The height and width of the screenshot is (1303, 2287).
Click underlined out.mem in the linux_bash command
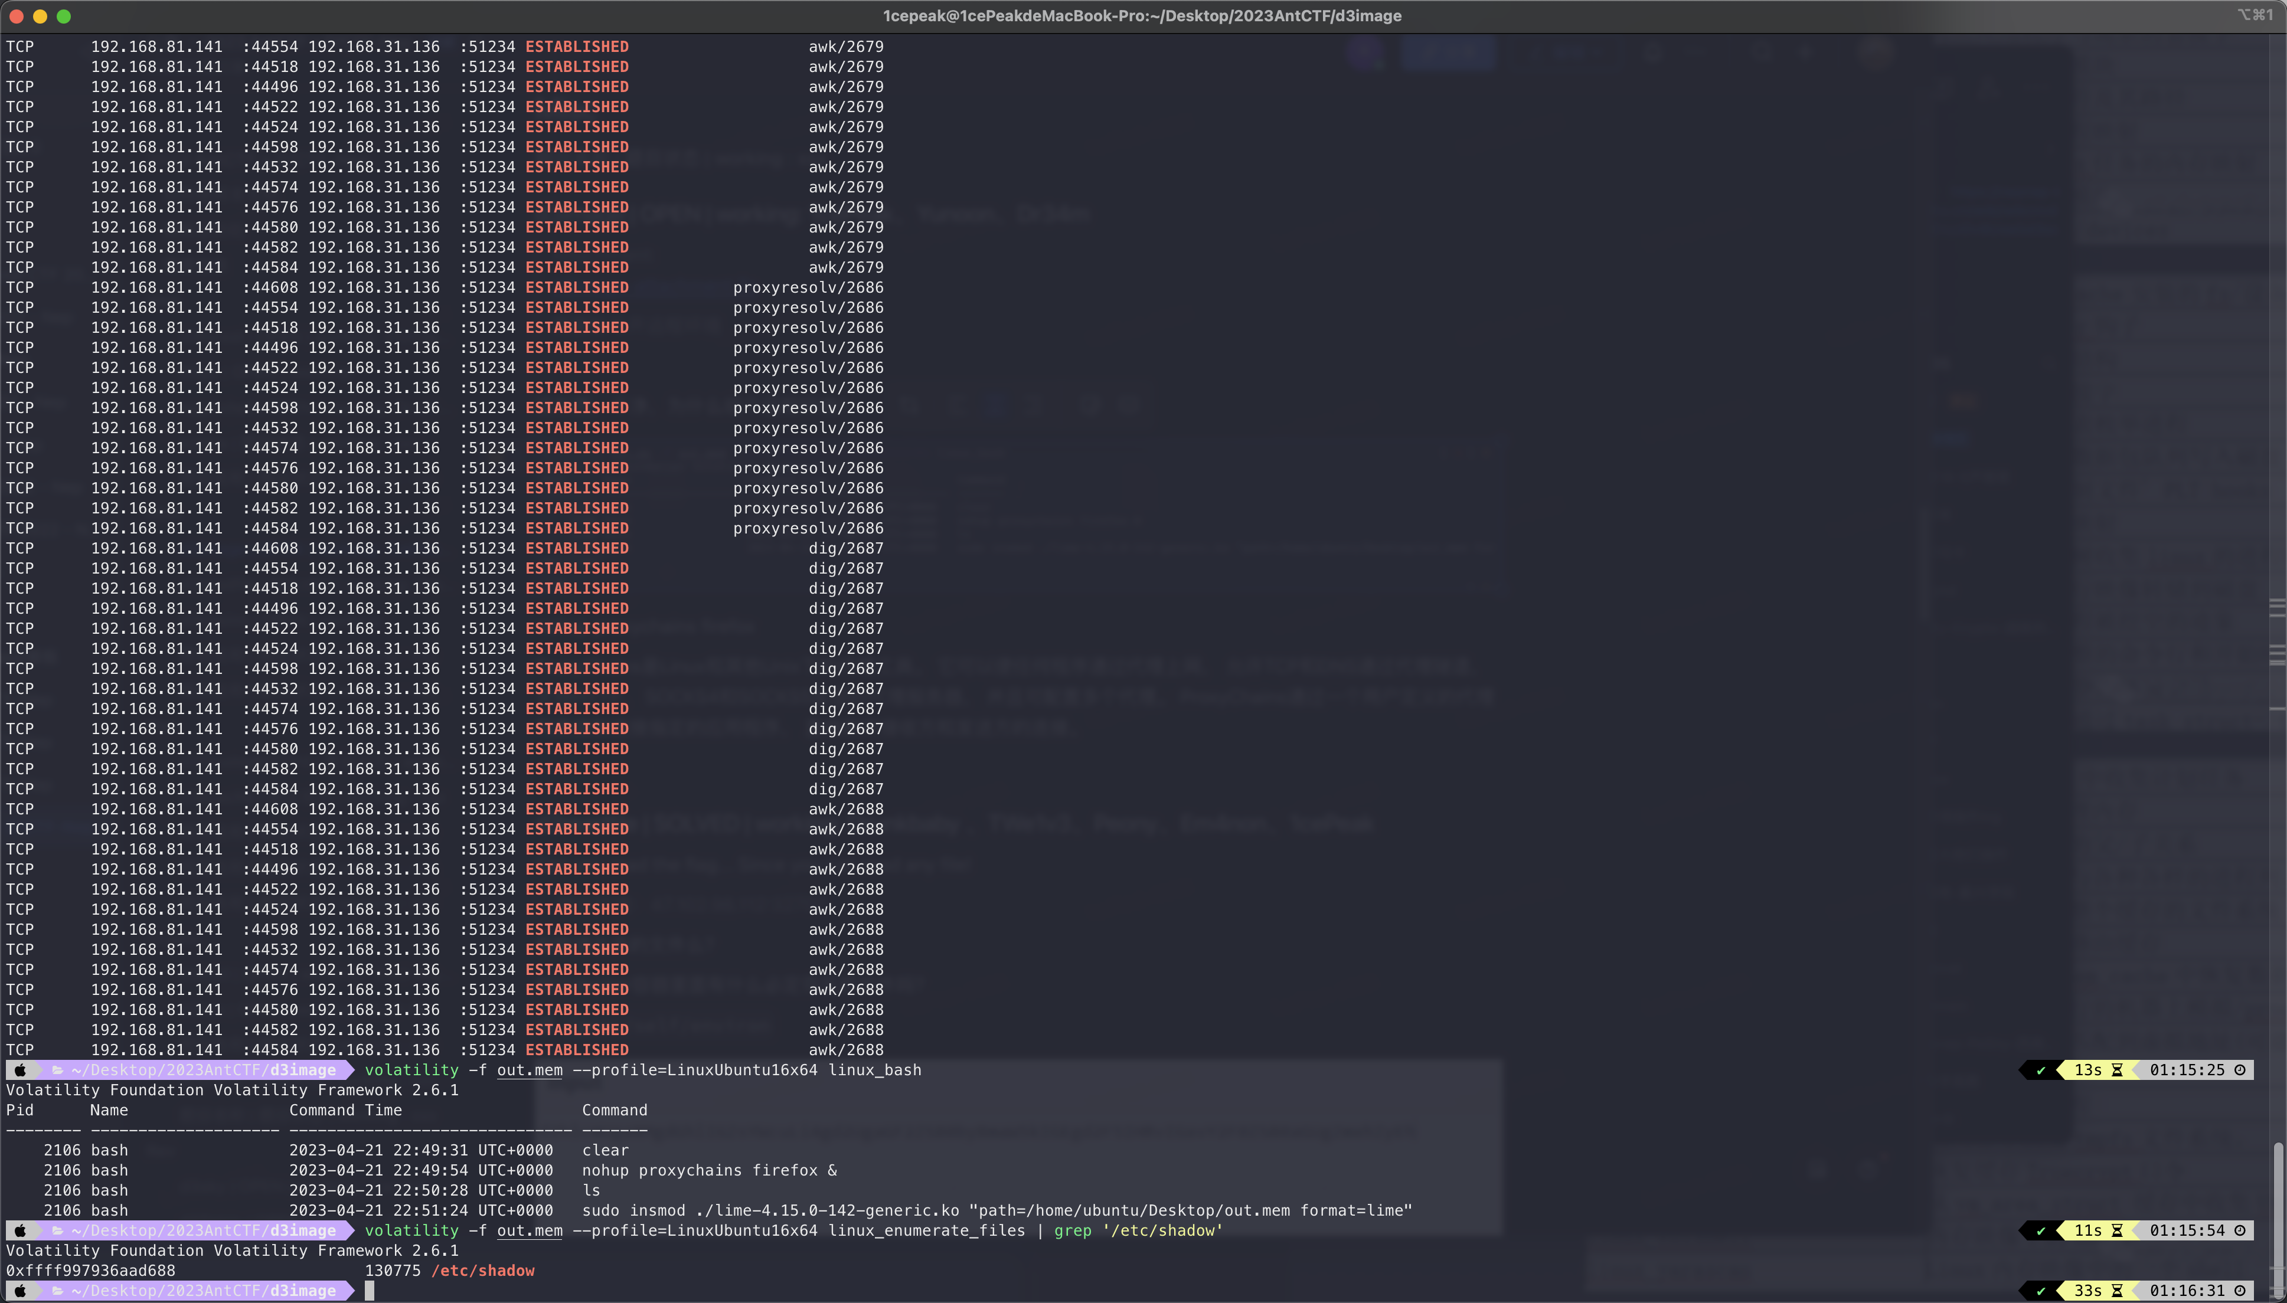click(530, 1070)
